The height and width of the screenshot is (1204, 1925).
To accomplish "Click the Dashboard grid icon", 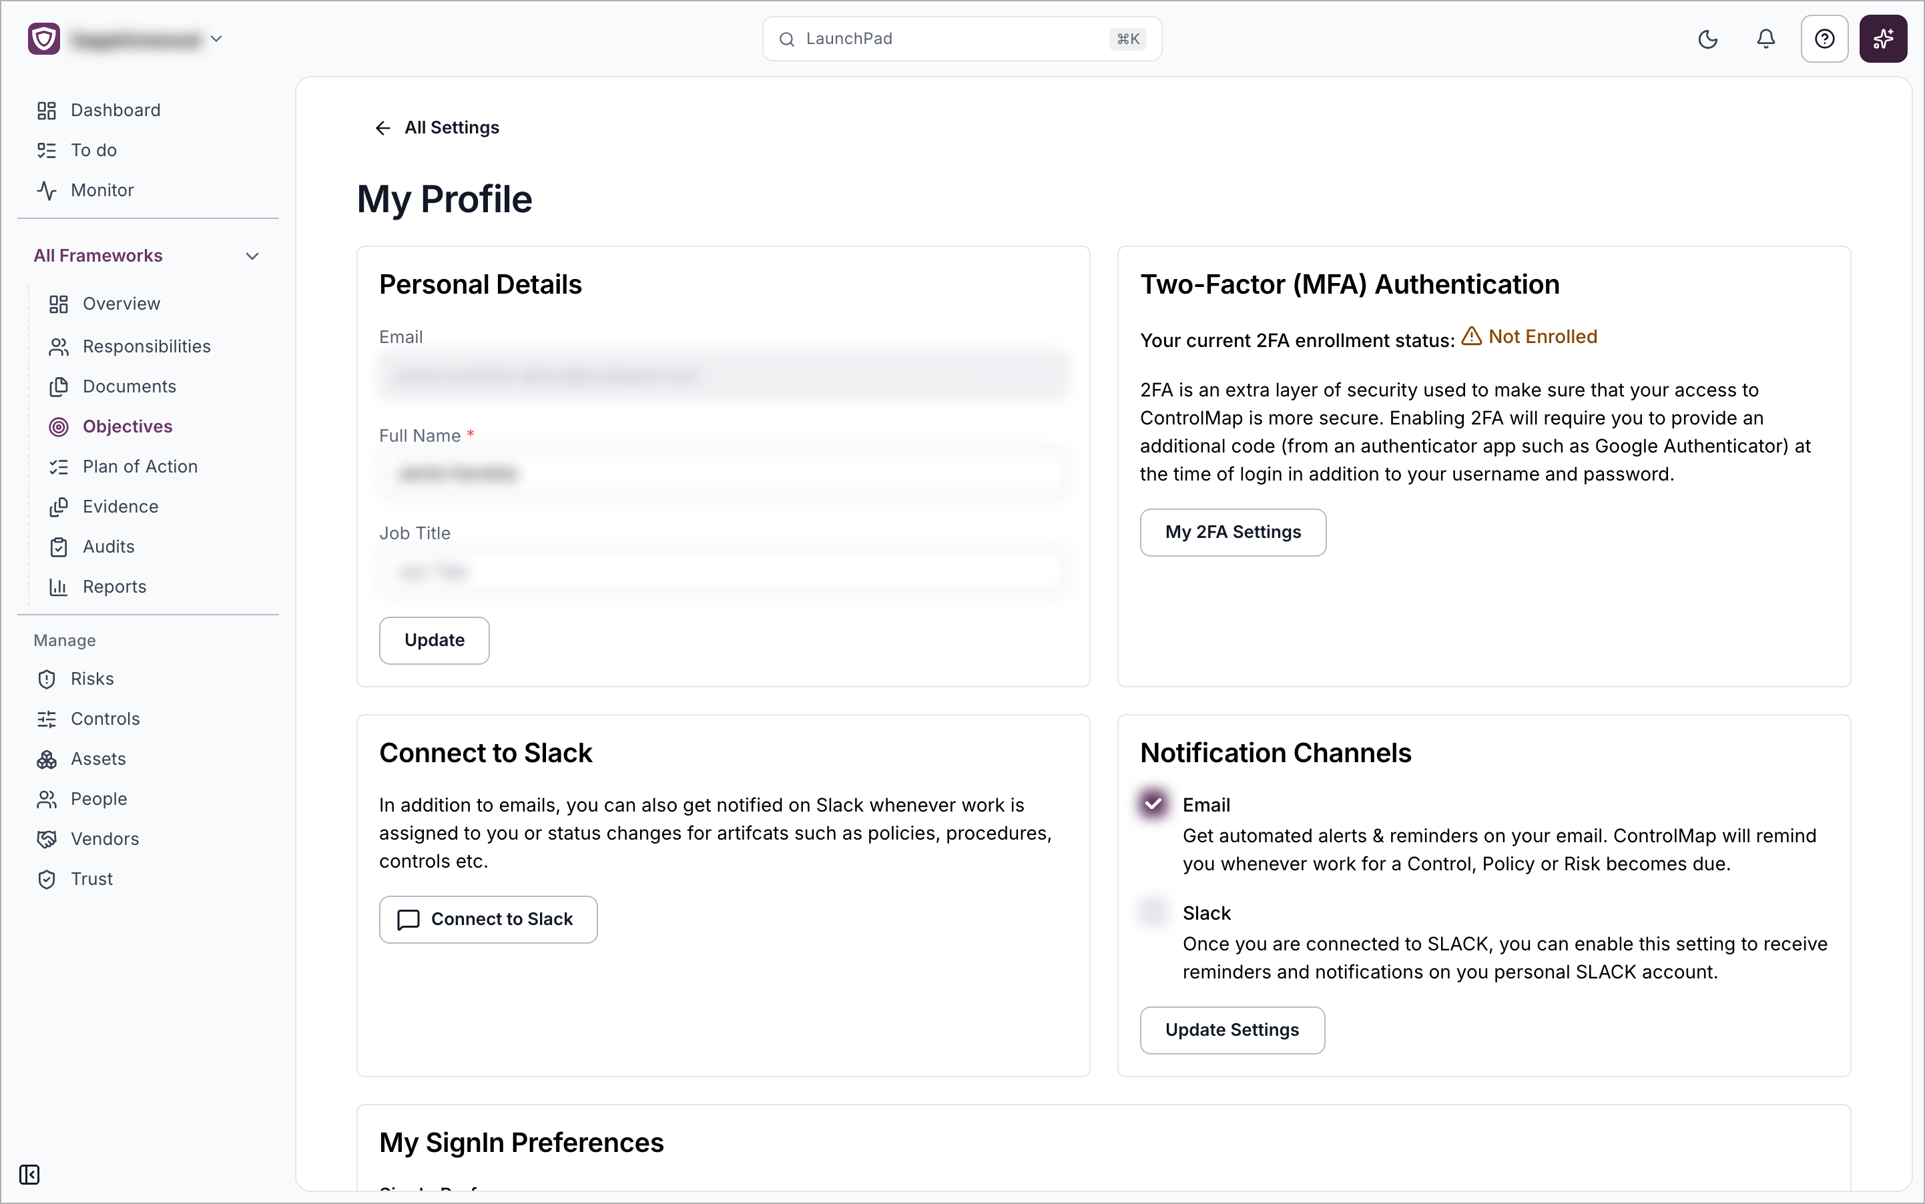I will click(47, 111).
